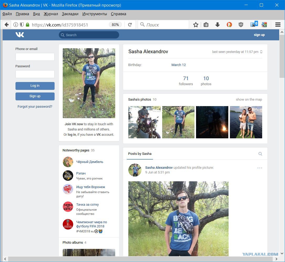This screenshot has height=262, width=285.
Task: Open site information circle icon
Action: [x=16, y=24]
